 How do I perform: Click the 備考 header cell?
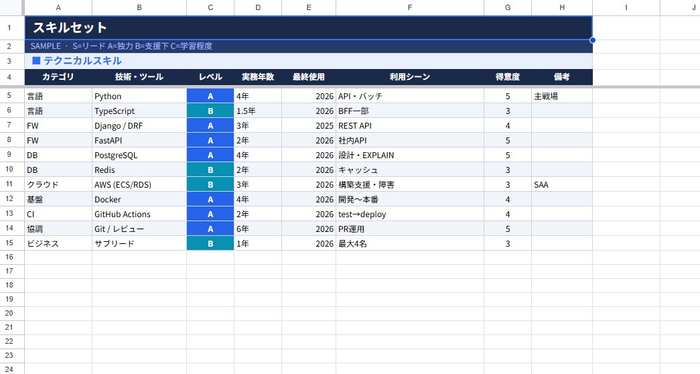click(x=562, y=77)
